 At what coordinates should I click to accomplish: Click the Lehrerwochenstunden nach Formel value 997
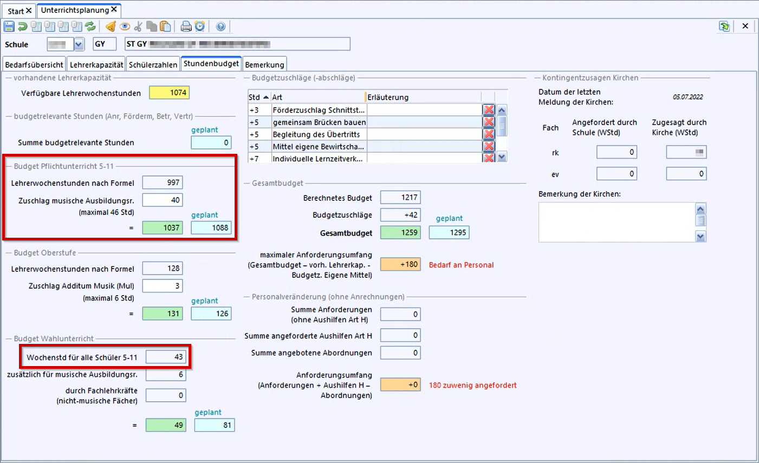pyautogui.click(x=163, y=182)
